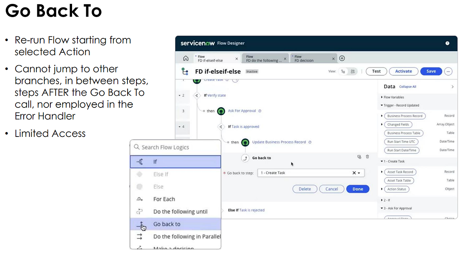Click the Activate button
The height and width of the screenshot is (254, 465).
[403, 71]
